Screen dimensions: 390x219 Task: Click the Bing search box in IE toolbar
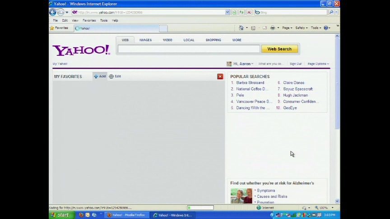[291, 12]
